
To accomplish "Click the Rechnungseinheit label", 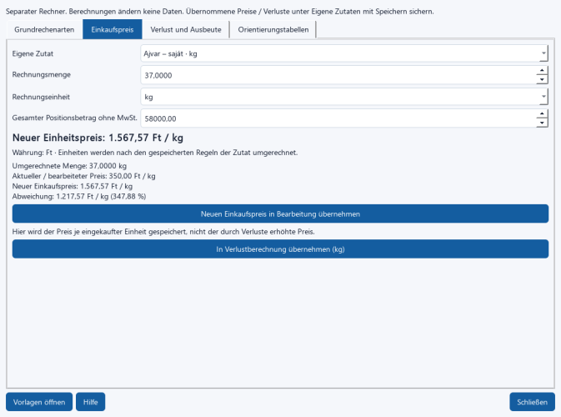I will (41, 97).
